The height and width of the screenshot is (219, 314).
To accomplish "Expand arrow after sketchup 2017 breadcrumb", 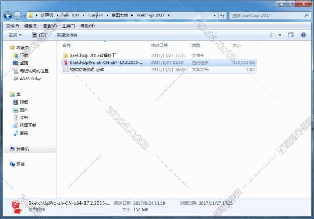I will coord(169,15).
